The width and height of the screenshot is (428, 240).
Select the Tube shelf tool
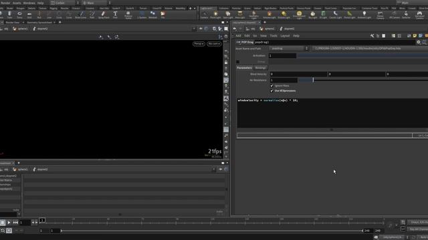[x=10, y=15]
